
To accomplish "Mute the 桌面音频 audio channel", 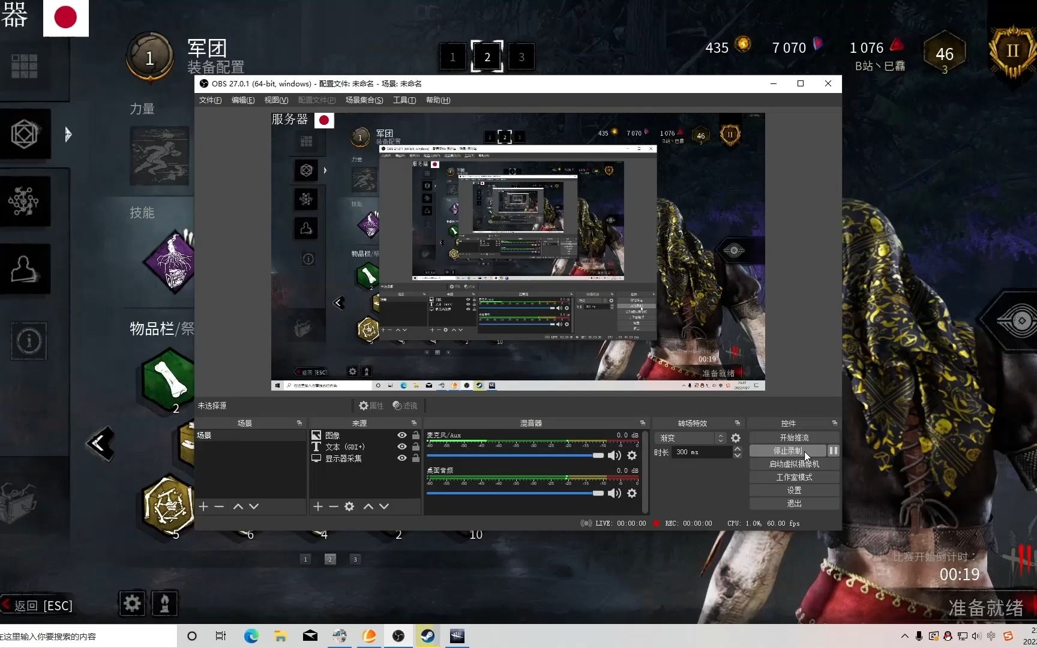I will tap(615, 493).
